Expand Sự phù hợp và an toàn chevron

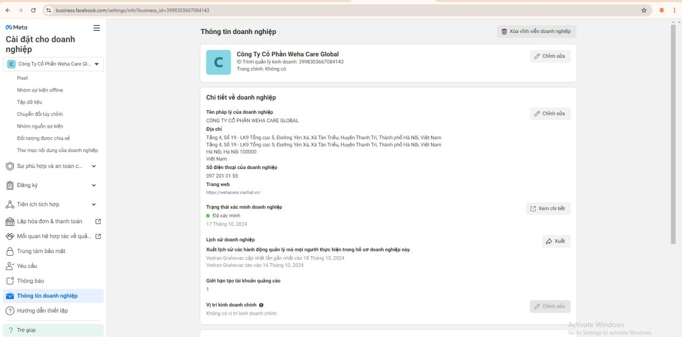tap(94, 166)
